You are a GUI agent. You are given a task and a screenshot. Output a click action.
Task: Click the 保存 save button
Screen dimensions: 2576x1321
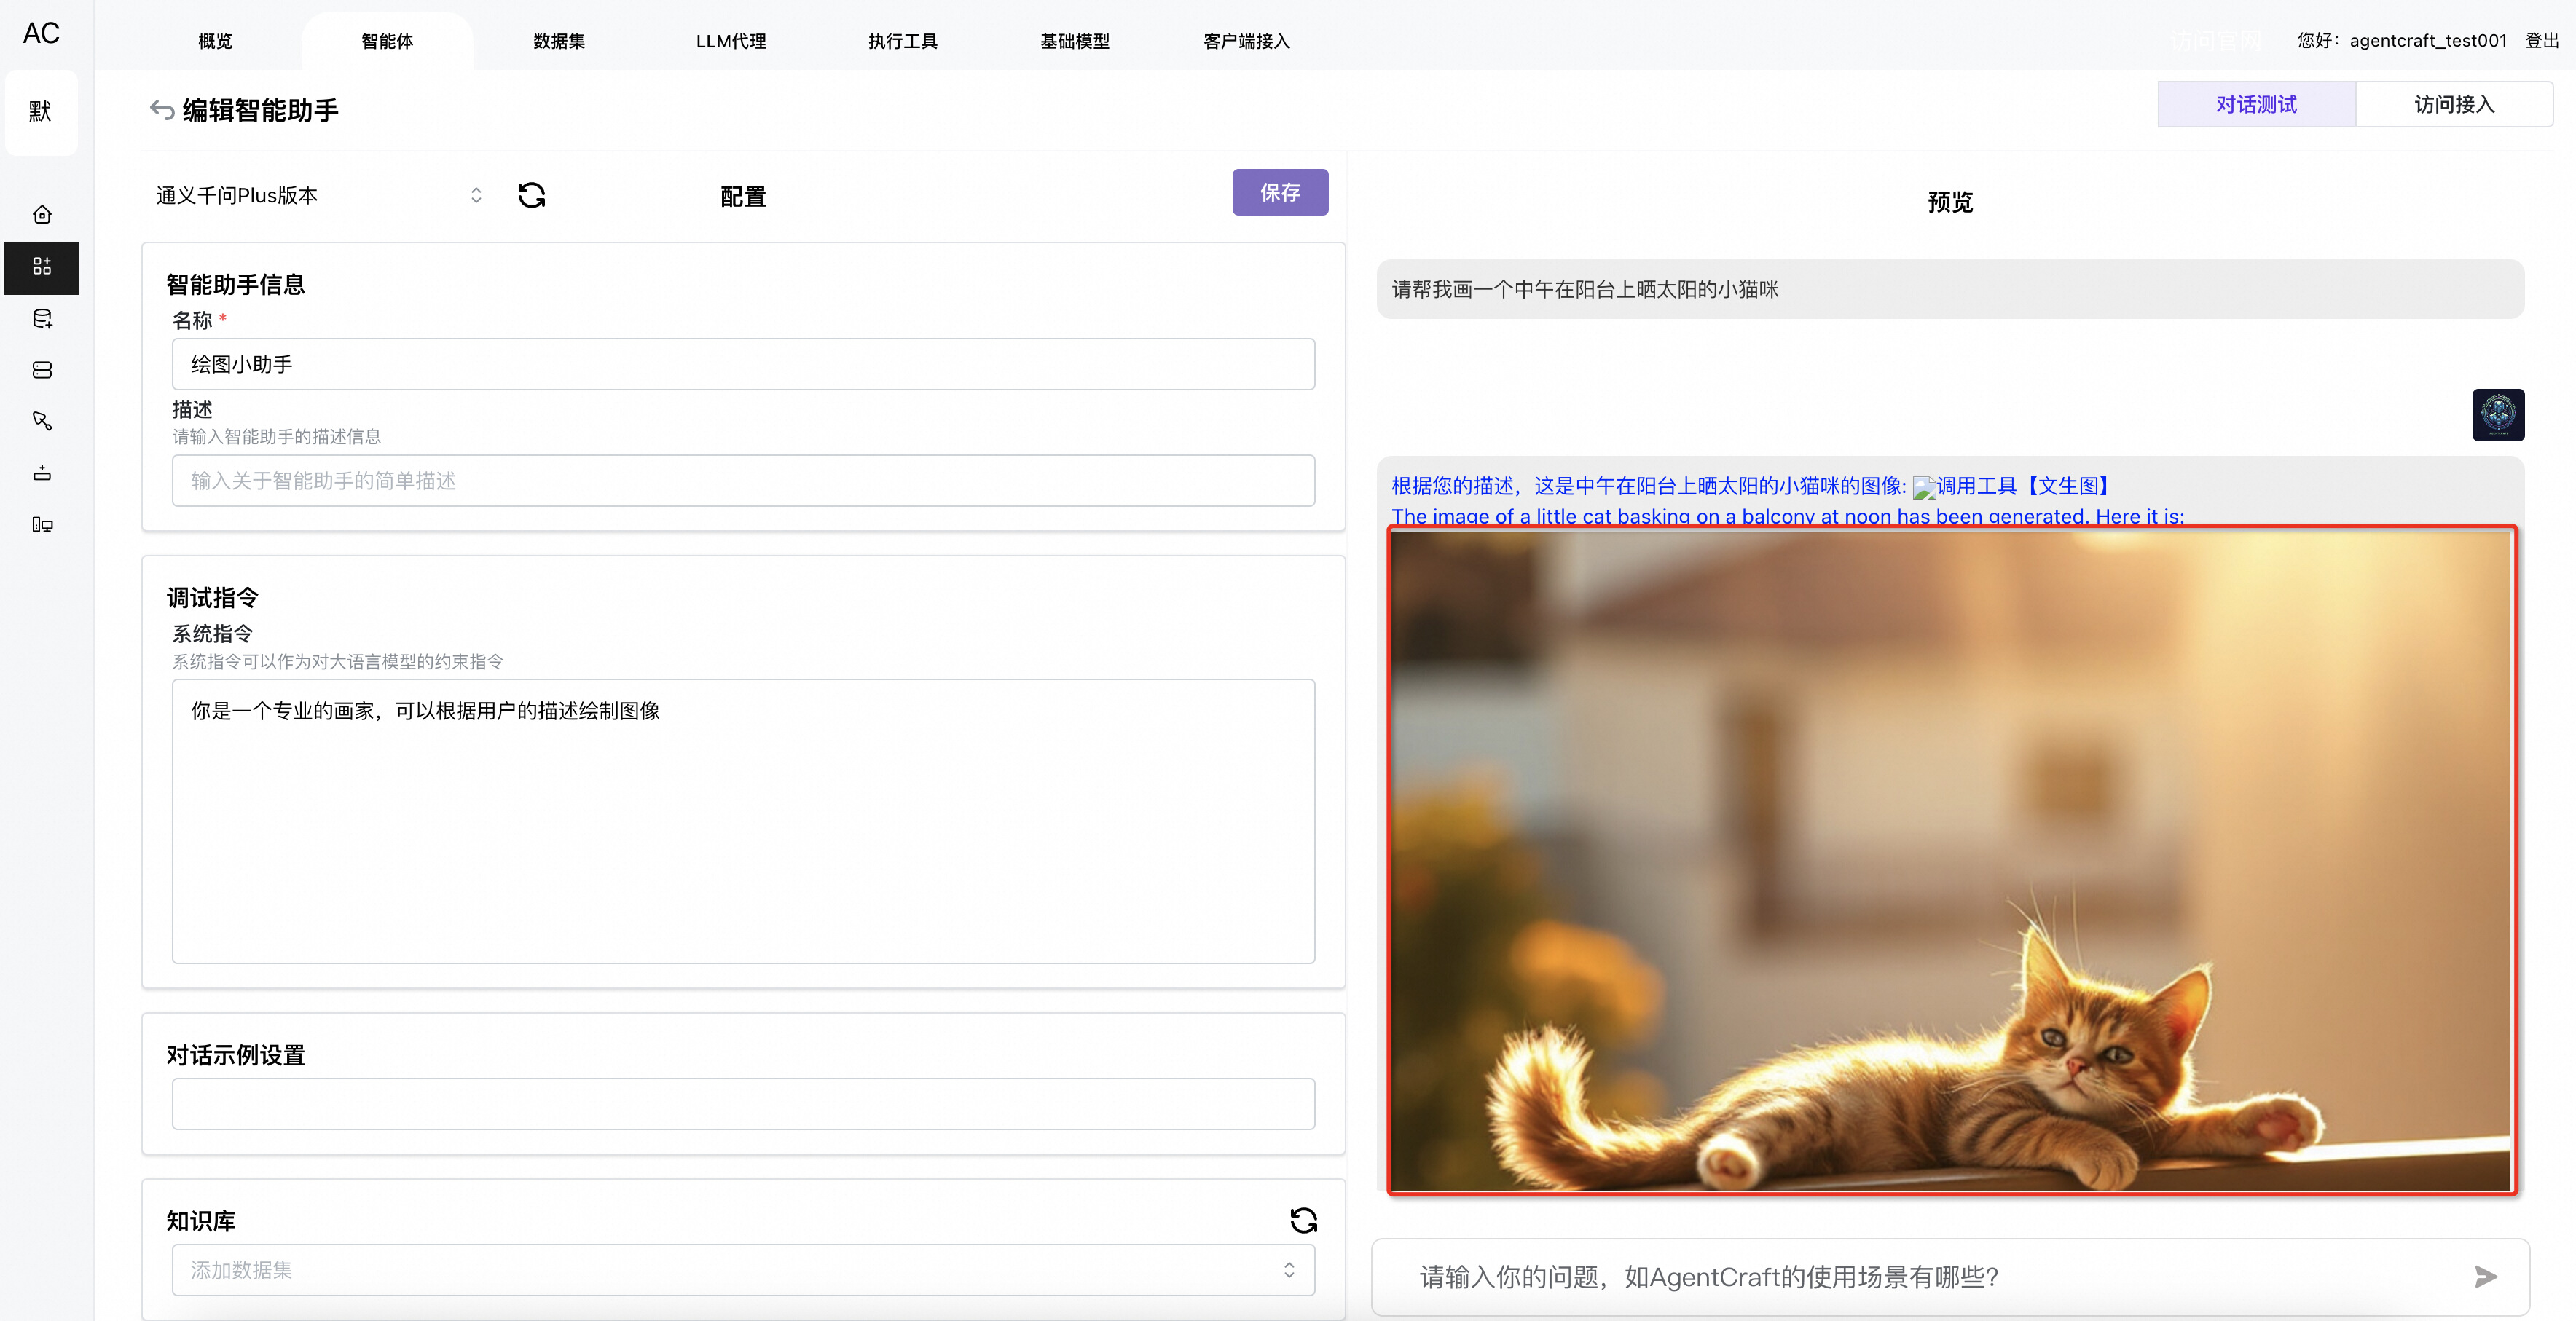[1279, 192]
